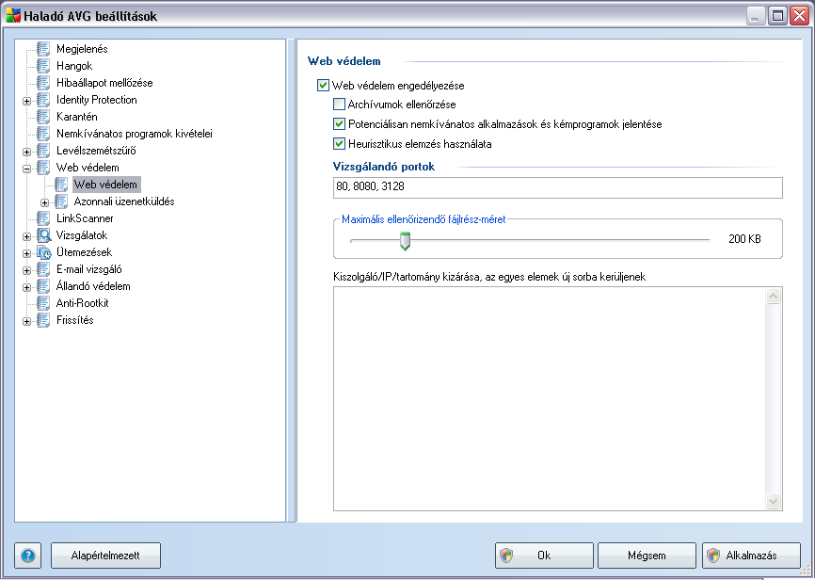Maximize the Haladó AVG beállítások window
Viewport: 815px width, 580px height.
(777, 16)
